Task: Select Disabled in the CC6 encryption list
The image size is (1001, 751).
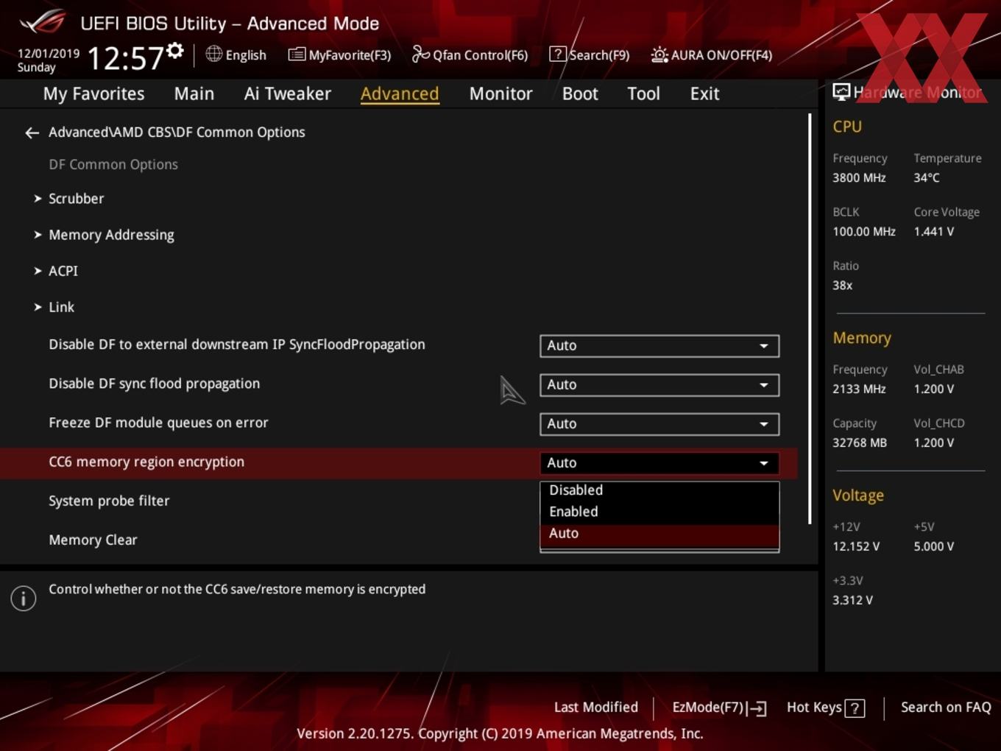Action: tap(659, 490)
